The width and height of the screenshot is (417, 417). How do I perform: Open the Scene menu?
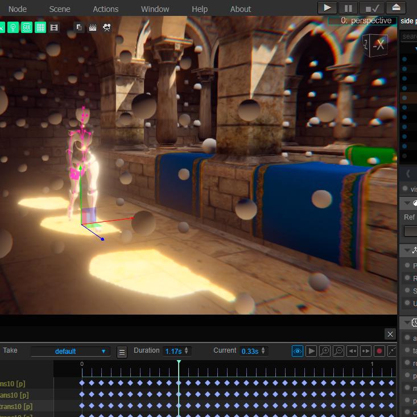[x=60, y=9]
